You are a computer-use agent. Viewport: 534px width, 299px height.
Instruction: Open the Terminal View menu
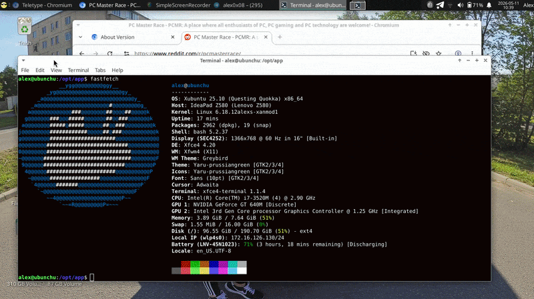[x=56, y=70]
